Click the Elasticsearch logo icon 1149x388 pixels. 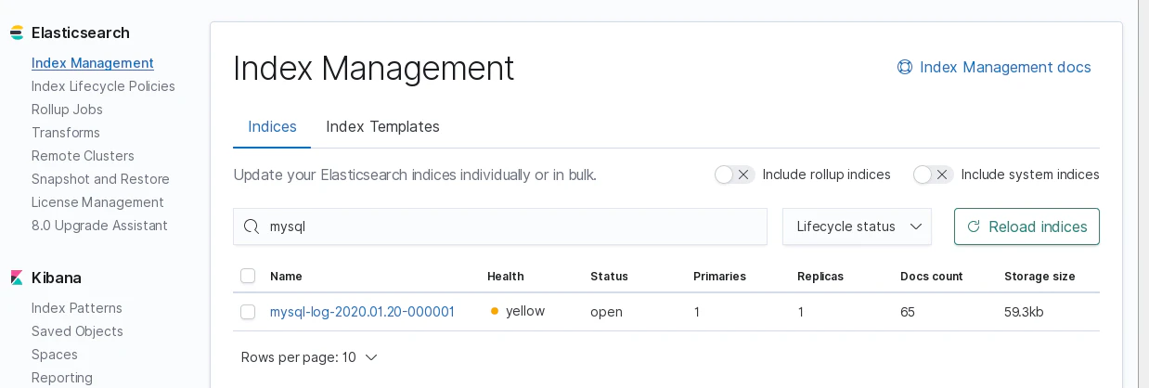click(x=17, y=32)
